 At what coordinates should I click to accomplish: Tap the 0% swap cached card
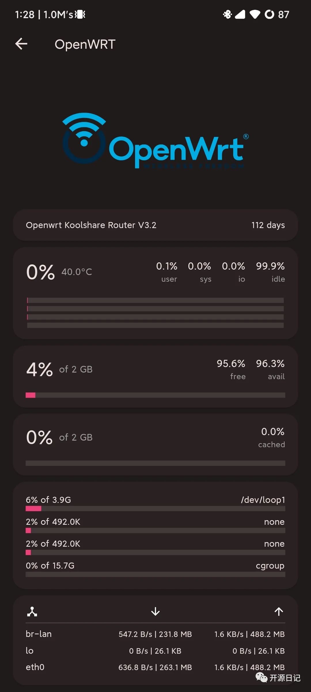[155, 445]
